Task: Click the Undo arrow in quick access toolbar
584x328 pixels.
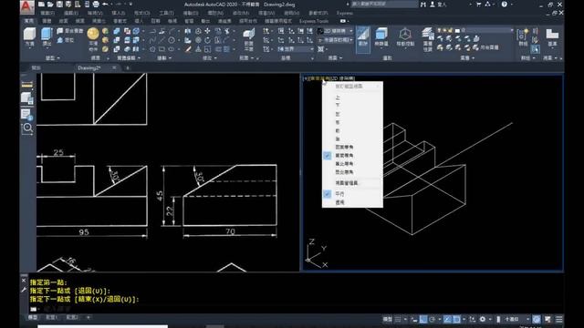Action: pos(106,5)
